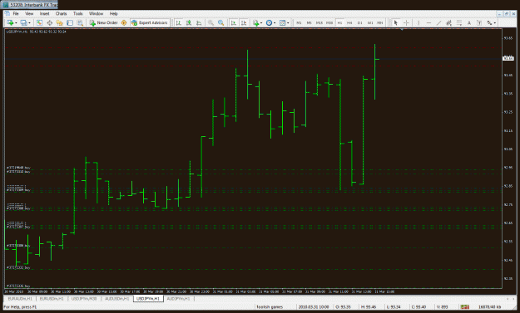
Task: Switch to the EURUSDm,H1 chart tab
Action: [52, 299]
